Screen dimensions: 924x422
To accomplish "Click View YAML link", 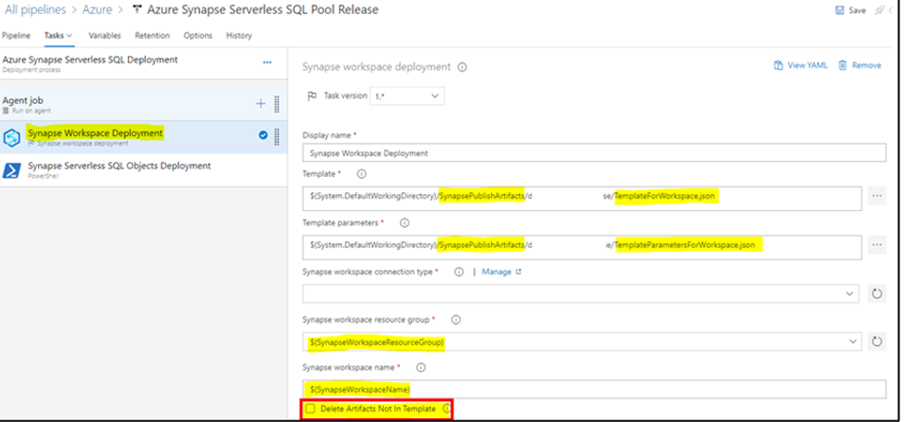I will coord(801,65).
